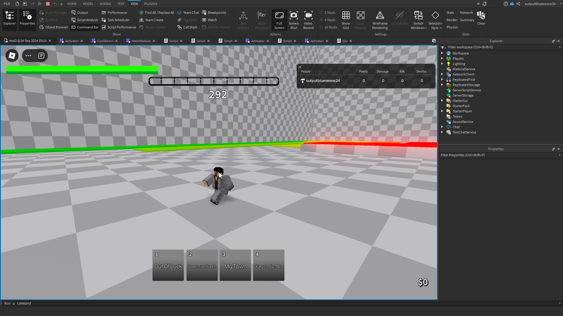The width and height of the screenshot is (563, 316).
Task: Open the Roblox menu button in viewport
Action: pos(12,56)
